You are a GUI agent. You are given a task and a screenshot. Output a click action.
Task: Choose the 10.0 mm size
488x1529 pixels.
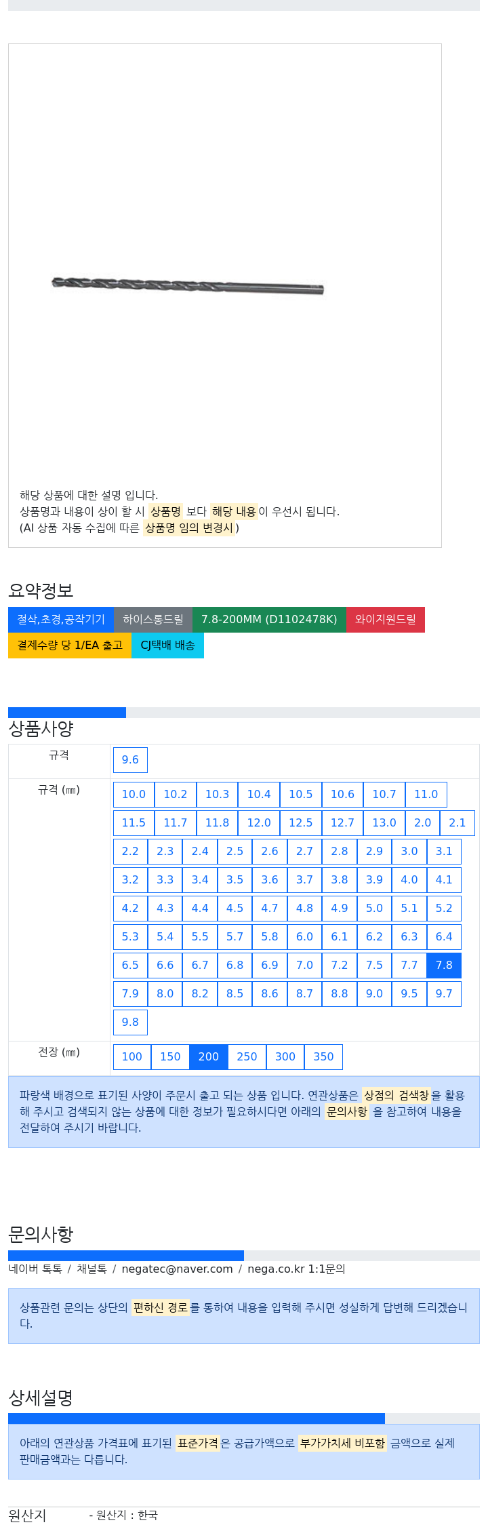(134, 794)
